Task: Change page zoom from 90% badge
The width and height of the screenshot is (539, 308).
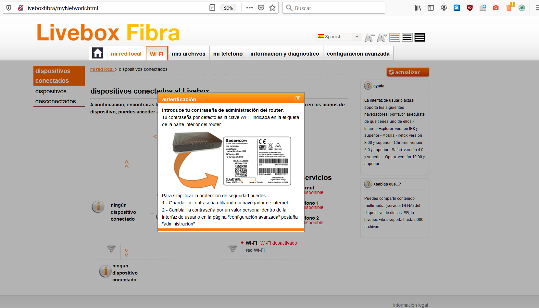Action: tap(228, 8)
